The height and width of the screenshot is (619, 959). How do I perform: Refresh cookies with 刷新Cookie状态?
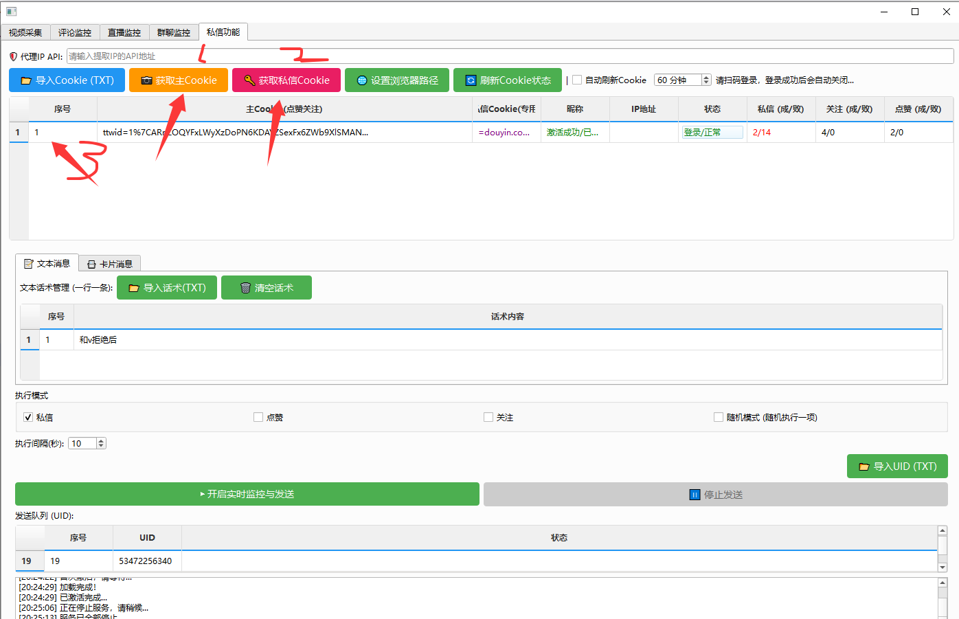(x=508, y=80)
